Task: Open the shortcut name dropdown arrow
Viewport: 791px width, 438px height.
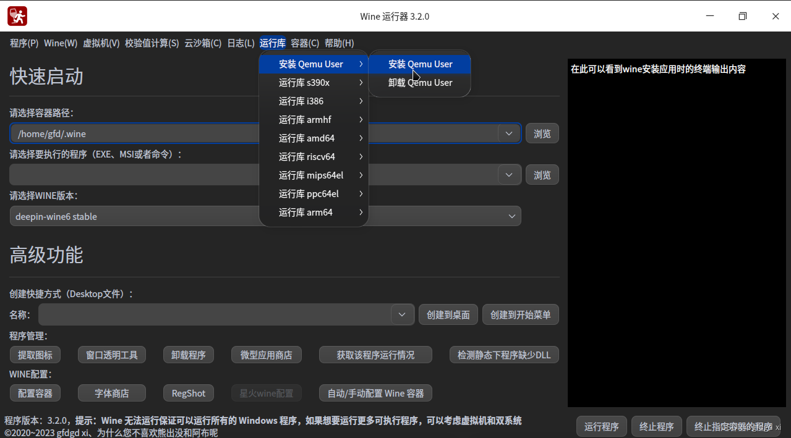Action: click(x=402, y=314)
